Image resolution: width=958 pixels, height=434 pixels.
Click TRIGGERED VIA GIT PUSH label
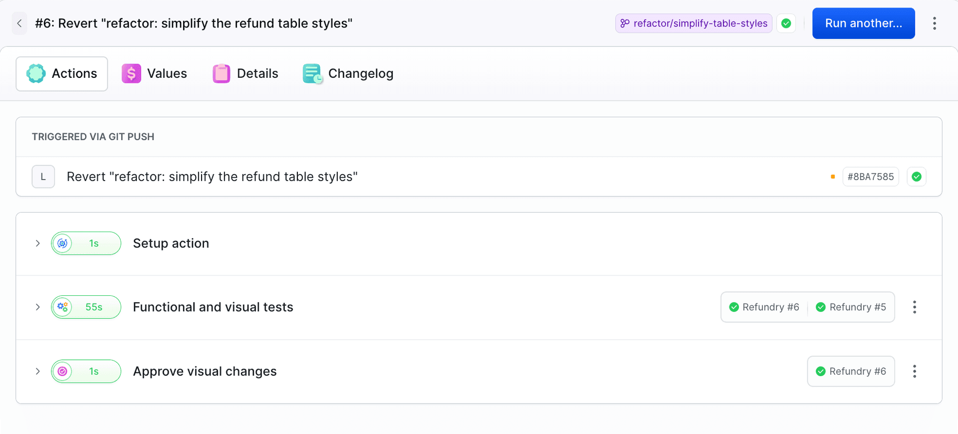(x=93, y=137)
